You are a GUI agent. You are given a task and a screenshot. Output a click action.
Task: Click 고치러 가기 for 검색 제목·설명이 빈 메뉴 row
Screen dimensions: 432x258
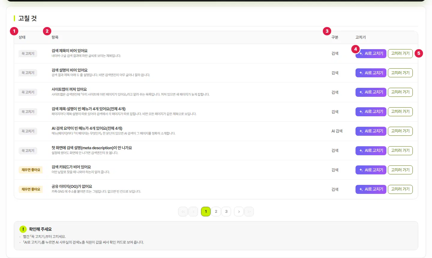click(400, 112)
